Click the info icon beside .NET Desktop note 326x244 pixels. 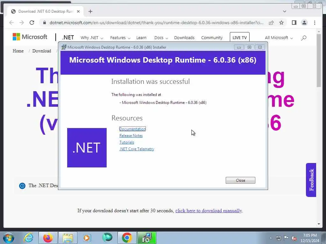(x=22, y=186)
